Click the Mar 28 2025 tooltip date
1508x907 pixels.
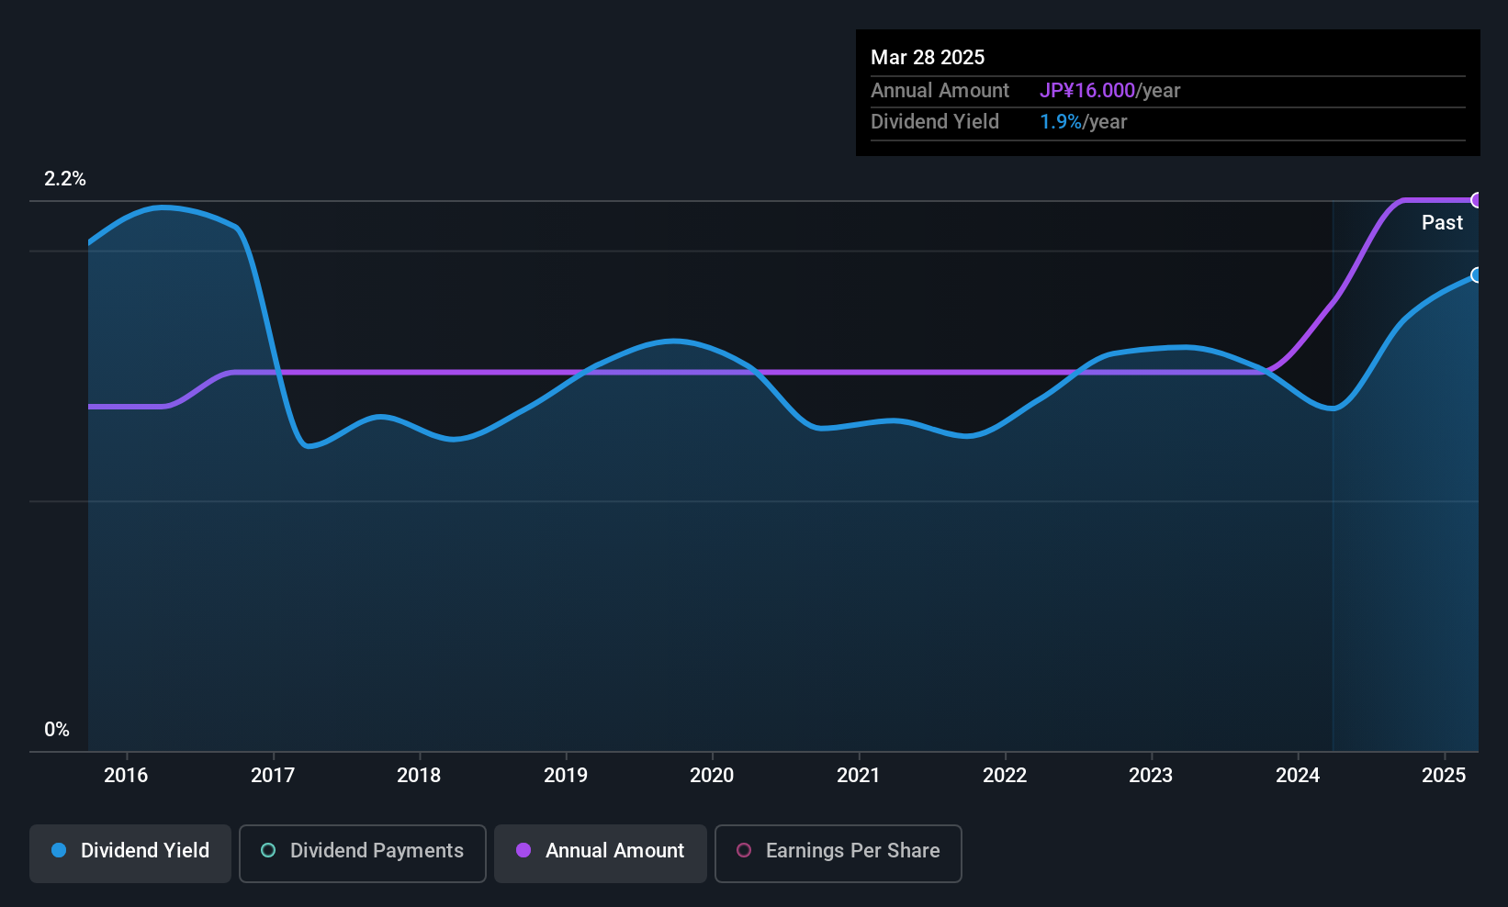pos(928,58)
